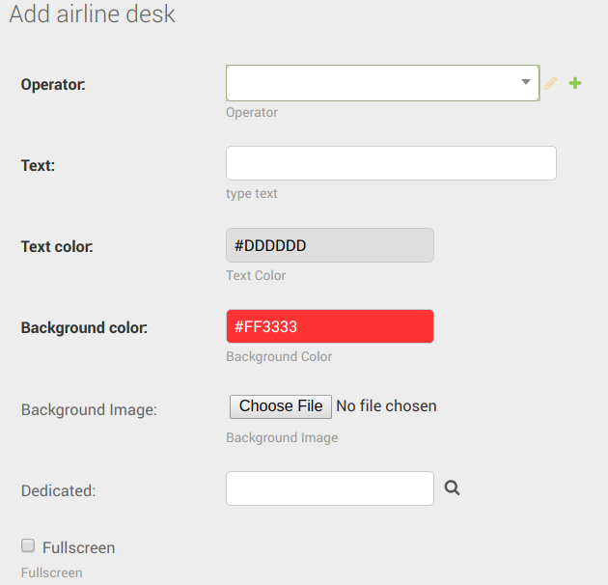Viewport: 608px width, 585px height.
Task: Enable the Fullscreen checkbox
Action: point(28,546)
